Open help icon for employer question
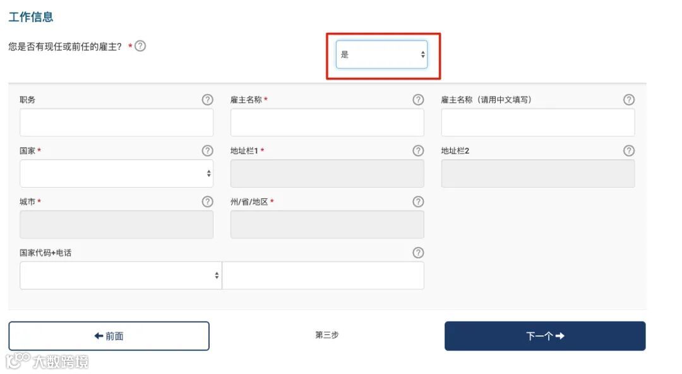682x374 pixels. pos(140,45)
